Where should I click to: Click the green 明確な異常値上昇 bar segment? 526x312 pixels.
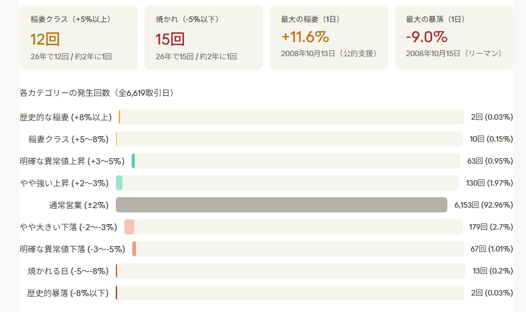click(133, 161)
